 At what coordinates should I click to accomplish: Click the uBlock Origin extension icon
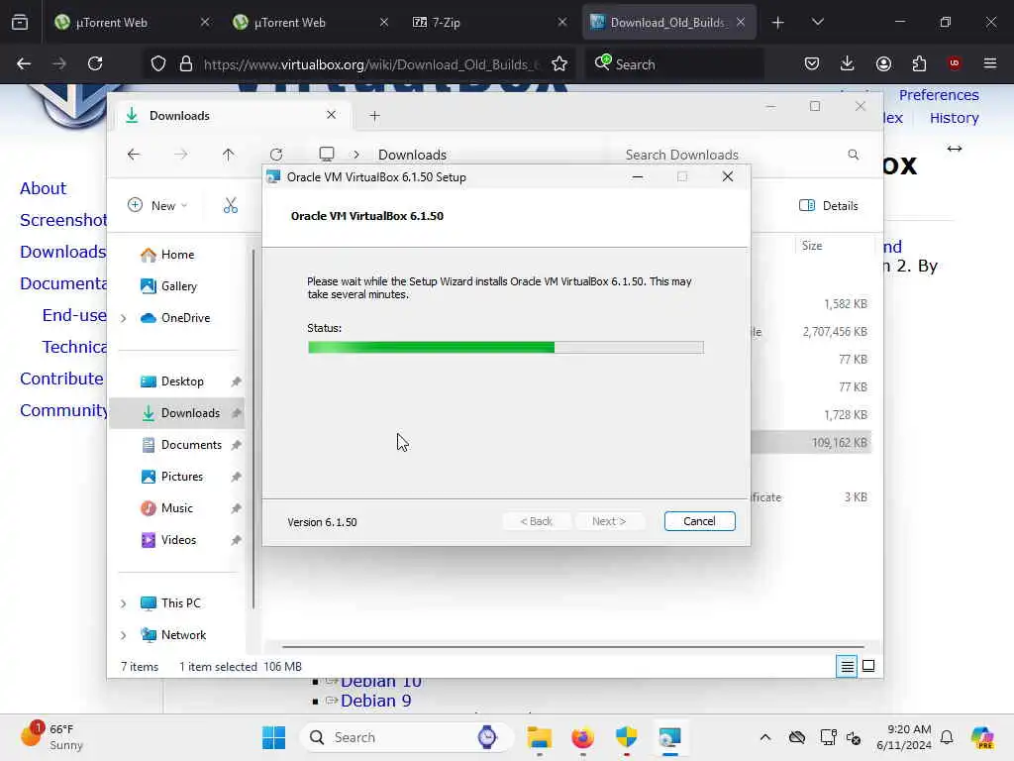click(x=955, y=62)
